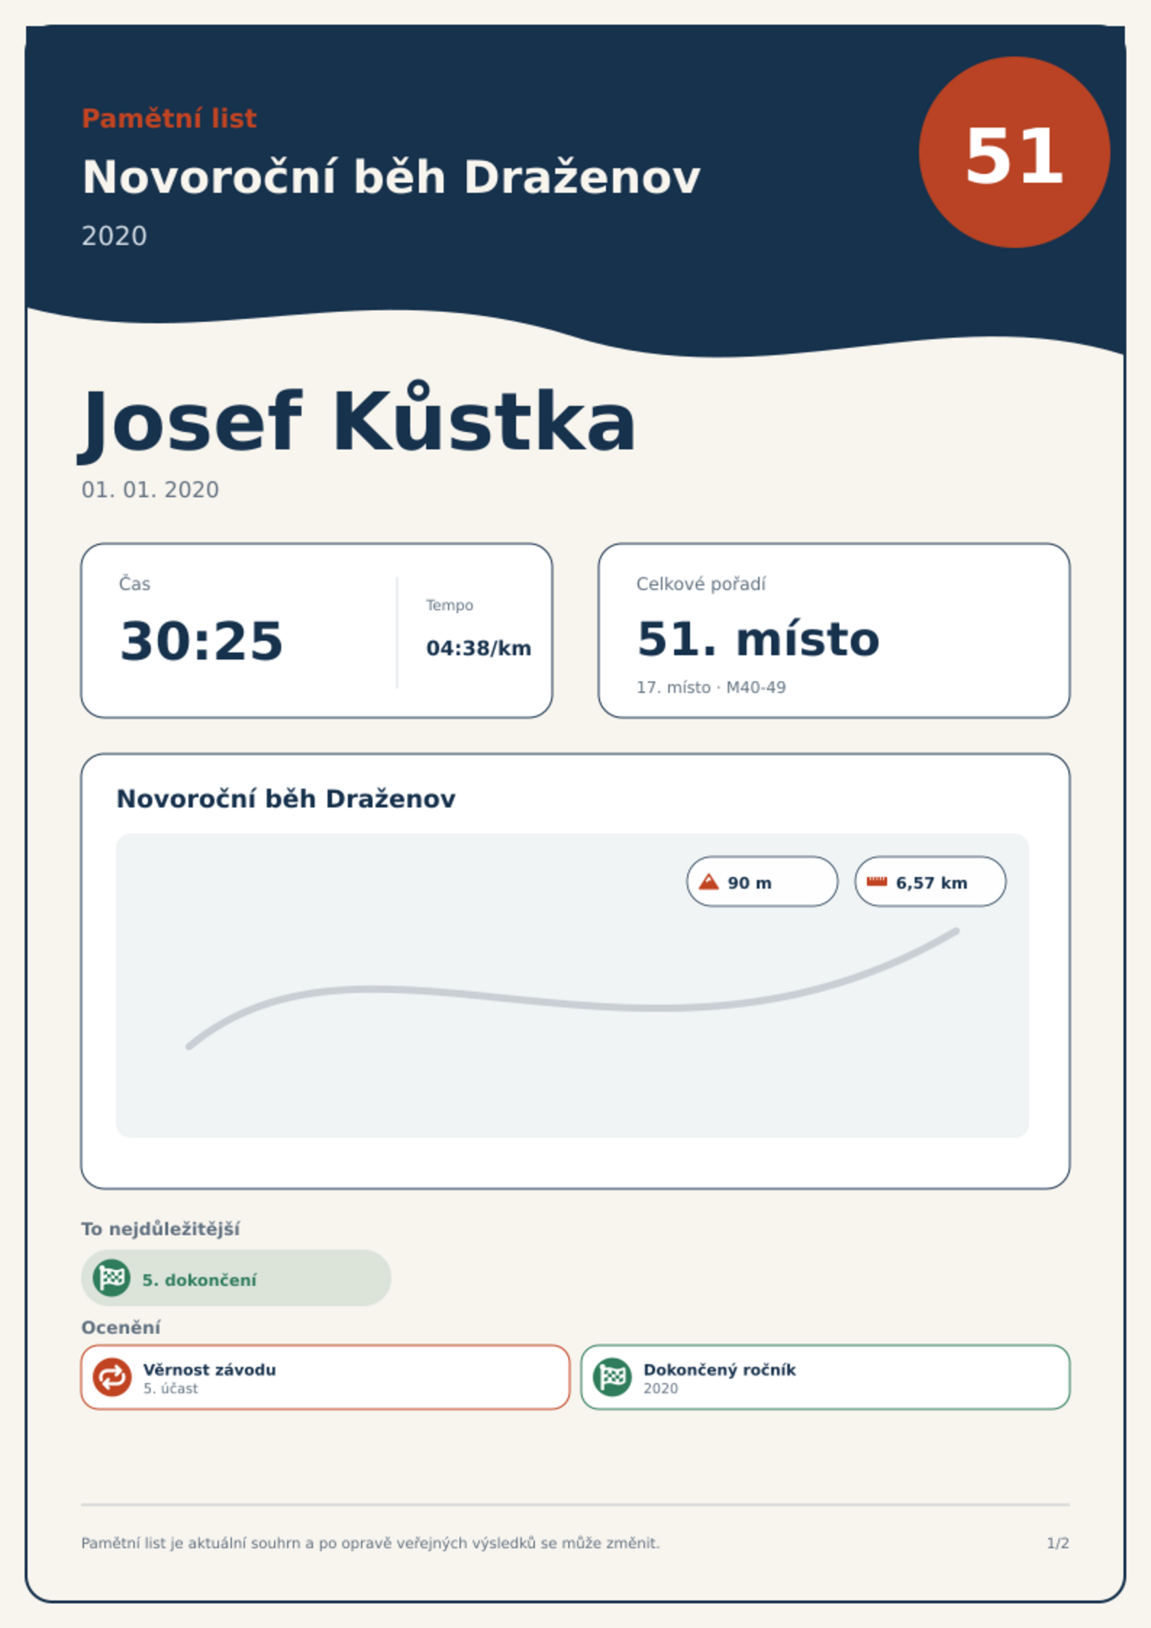This screenshot has height=1628, width=1151.
Task: Click the checkered flag icon beside 5. dokončení
Action: pyautogui.click(x=112, y=1278)
